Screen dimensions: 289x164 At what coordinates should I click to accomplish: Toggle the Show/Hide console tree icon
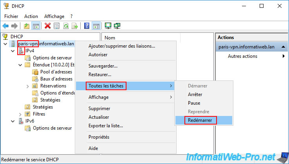click(35, 26)
